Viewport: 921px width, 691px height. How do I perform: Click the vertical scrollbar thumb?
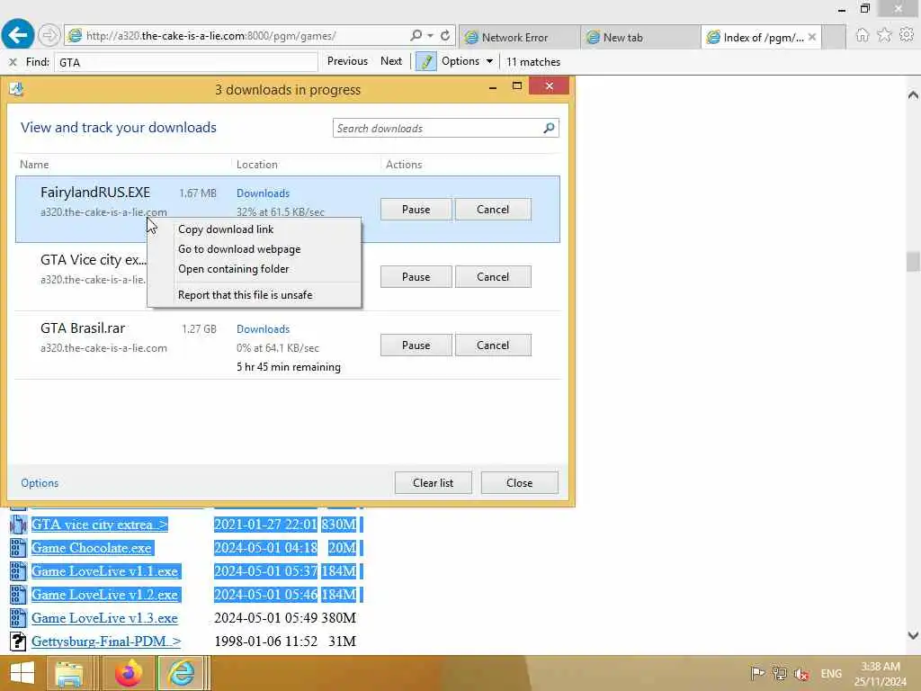tap(913, 262)
